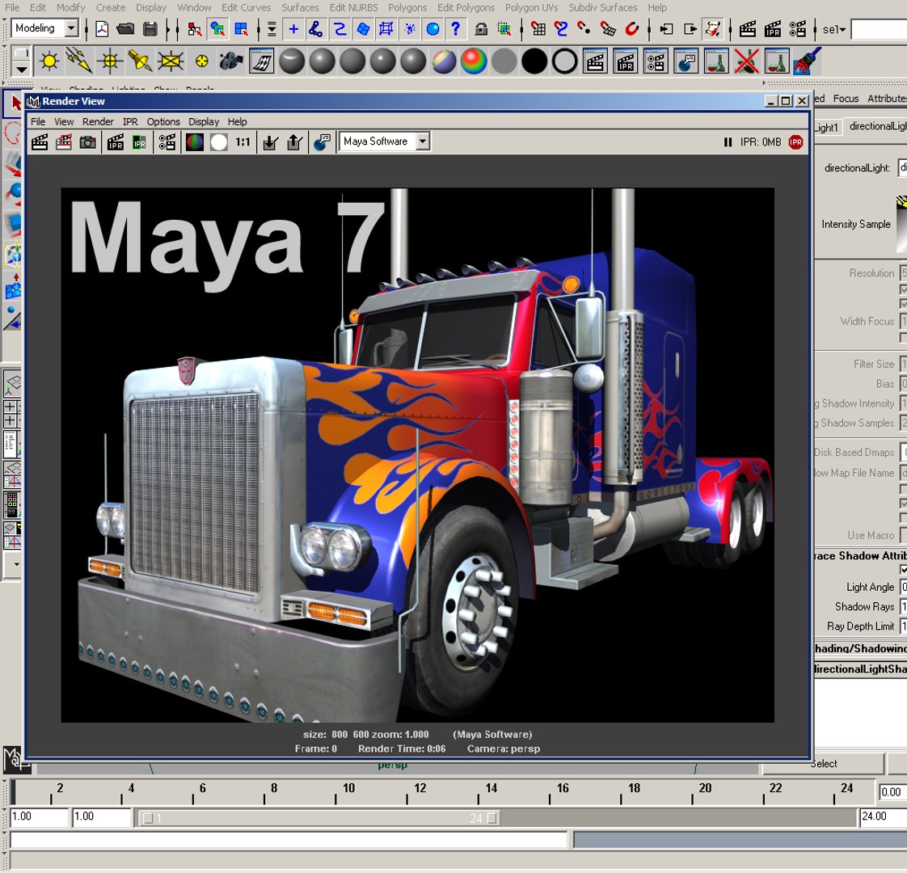Viewport: 907px width, 873px height.
Task: Pause IPR tuning in Render View
Action: tap(728, 142)
